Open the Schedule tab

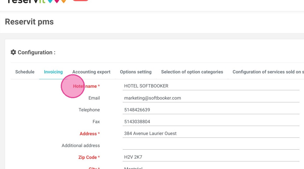[25, 72]
